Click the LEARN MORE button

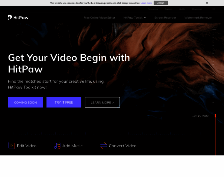pos(102,102)
